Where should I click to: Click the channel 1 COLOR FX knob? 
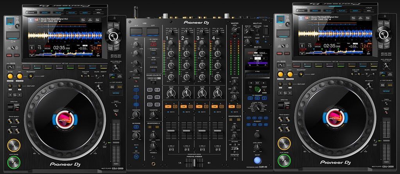pos(170,93)
